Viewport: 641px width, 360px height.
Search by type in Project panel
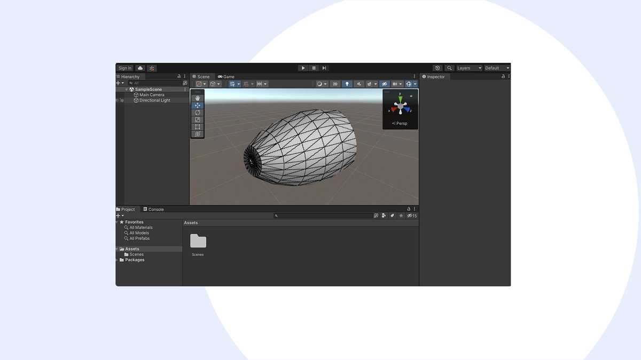click(384, 215)
